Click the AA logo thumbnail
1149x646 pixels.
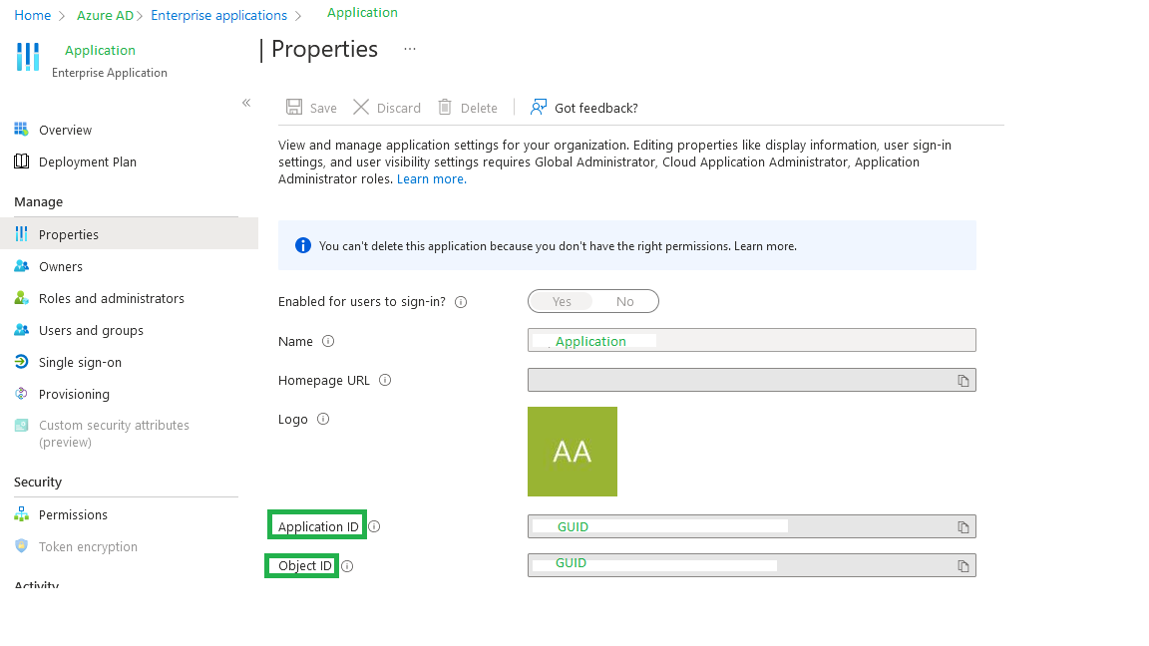pos(573,452)
